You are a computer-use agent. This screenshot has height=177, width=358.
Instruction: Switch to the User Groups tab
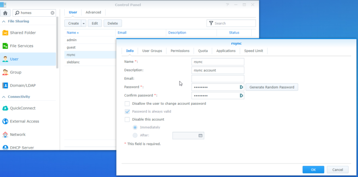click(152, 51)
